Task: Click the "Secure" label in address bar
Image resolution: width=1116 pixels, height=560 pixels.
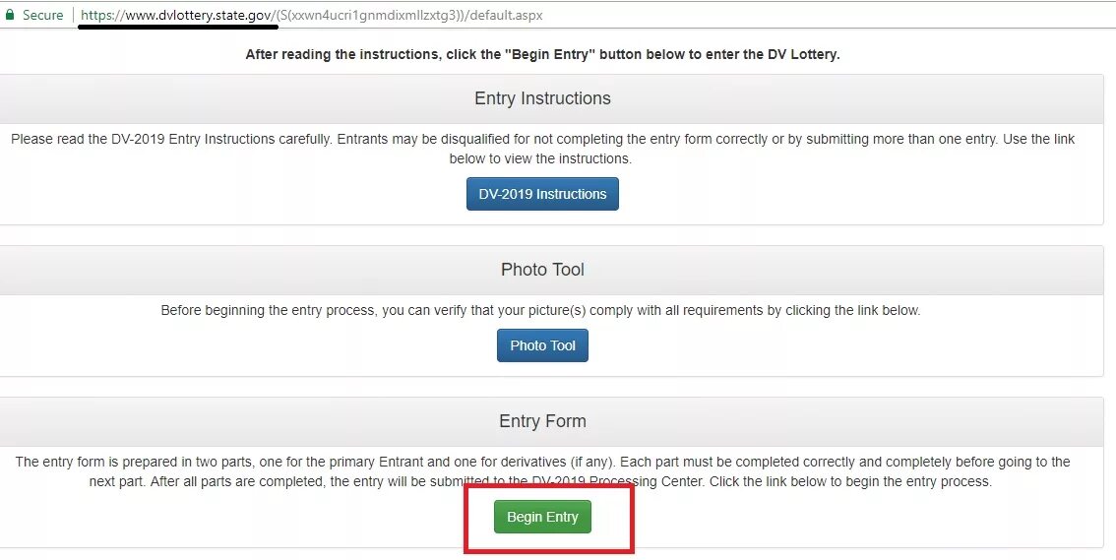Action: pyautogui.click(x=43, y=16)
